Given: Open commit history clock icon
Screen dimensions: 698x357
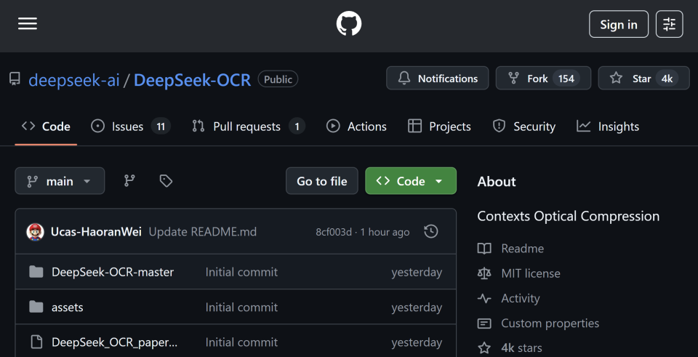Looking at the screenshot, I should coord(431,232).
